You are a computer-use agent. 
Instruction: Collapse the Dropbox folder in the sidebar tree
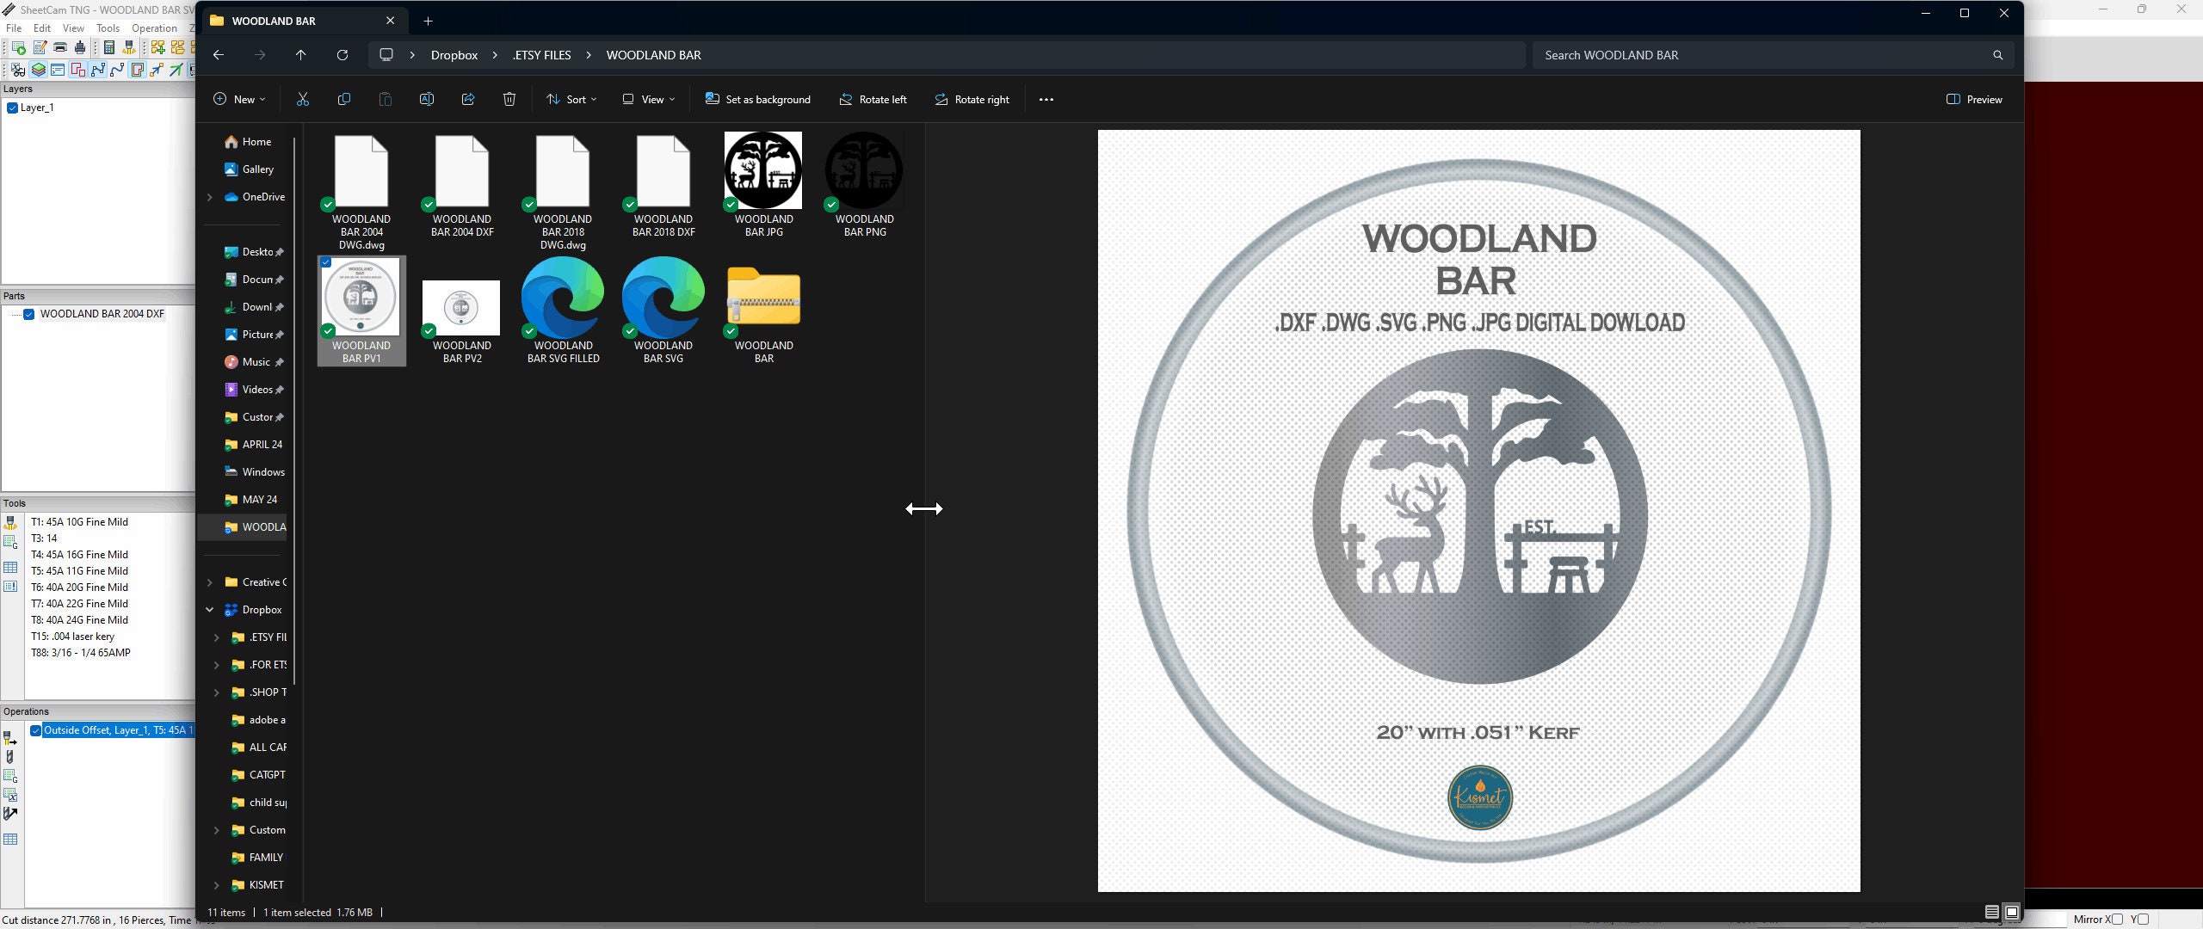pyautogui.click(x=209, y=609)
